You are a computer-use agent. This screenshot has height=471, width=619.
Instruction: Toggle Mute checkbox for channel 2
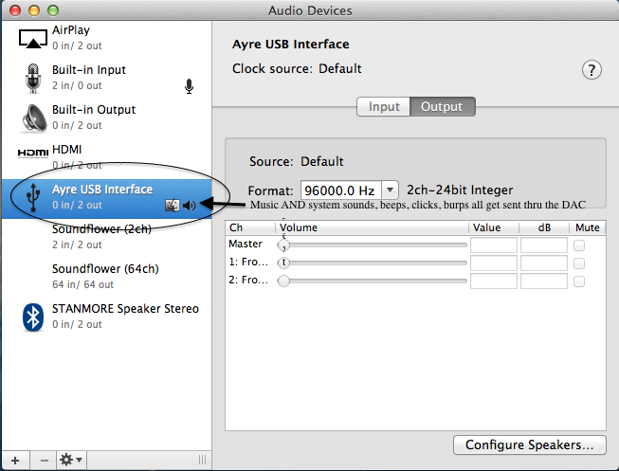579,281
